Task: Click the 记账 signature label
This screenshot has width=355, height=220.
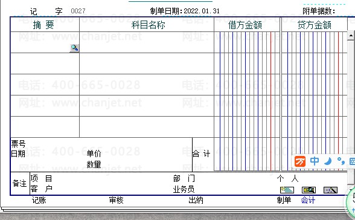Action: click(39, 200)
